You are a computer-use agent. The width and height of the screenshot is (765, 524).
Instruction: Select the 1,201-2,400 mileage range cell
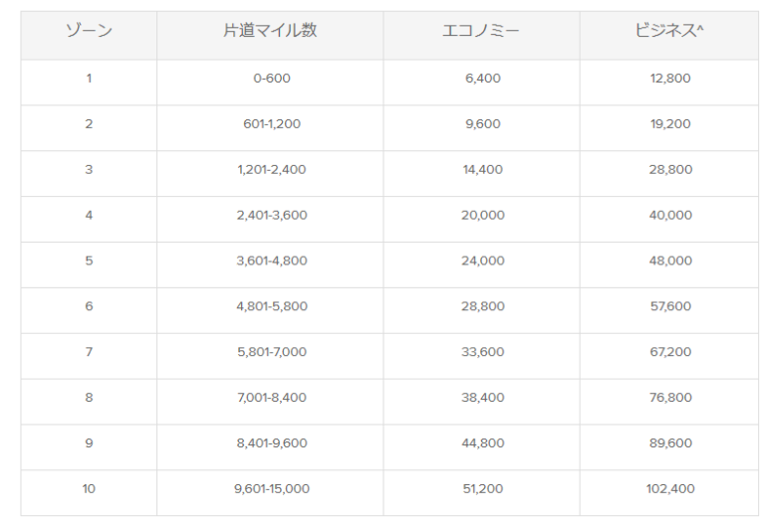(x=271, y=170)
